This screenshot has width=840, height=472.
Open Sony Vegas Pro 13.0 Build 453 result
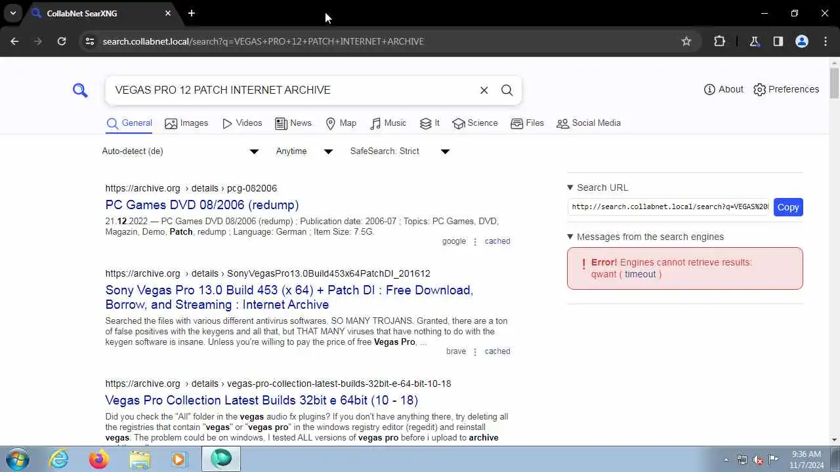(289, 298)
